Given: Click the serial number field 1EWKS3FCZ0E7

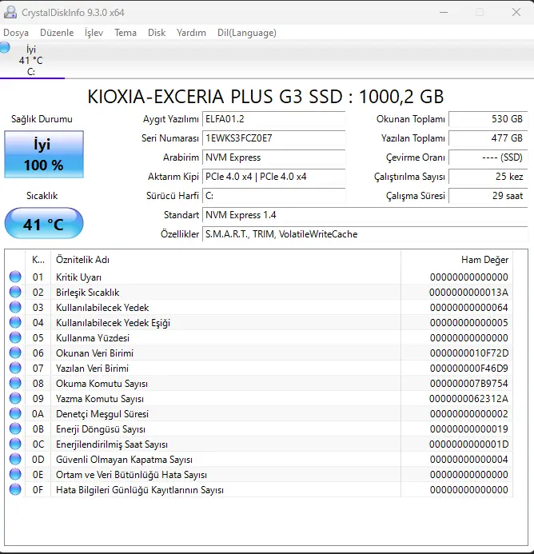Looking at the screenshot, I should 274,138.
